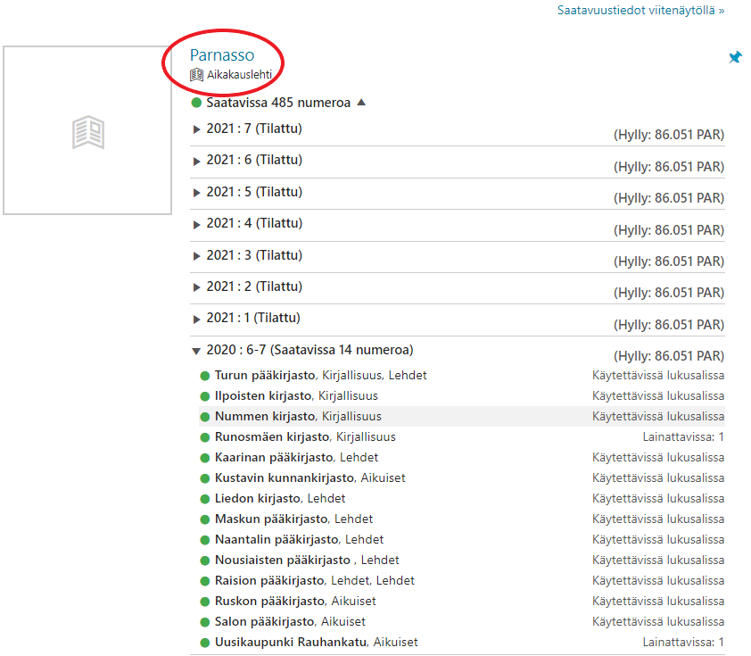The image size is (751, 656).
Task: Click the green availability dot beside Saatavissa 485 numeroa
Action: point(196,103)
